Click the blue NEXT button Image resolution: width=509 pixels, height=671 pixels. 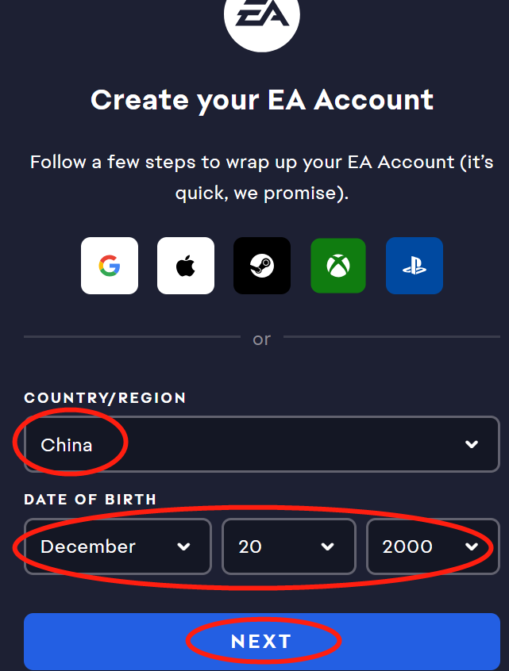click(262, 642)
